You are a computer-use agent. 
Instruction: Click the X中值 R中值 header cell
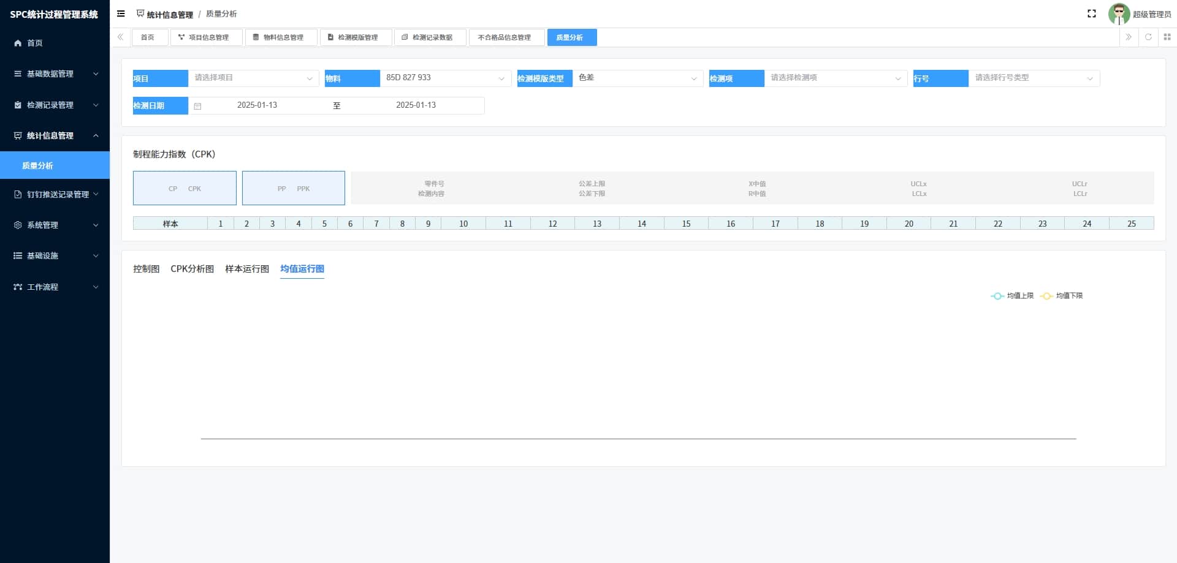point(757,189)
